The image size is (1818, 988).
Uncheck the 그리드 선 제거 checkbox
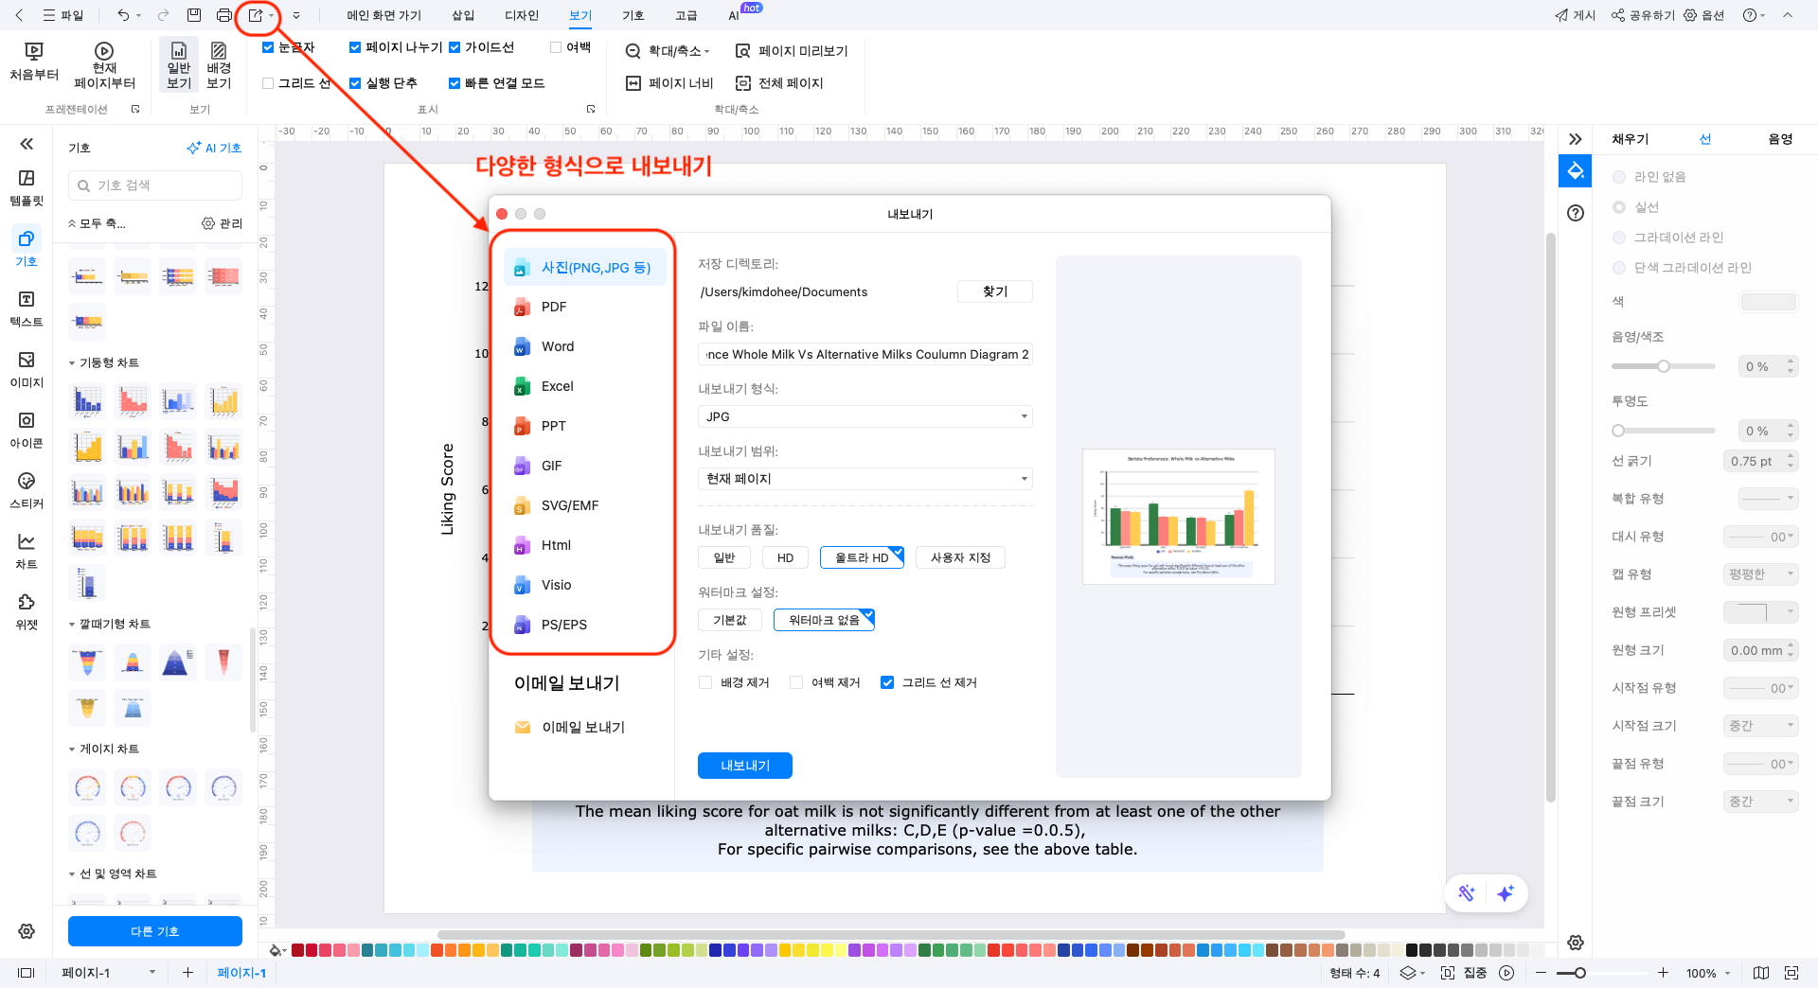click(887, 682)
